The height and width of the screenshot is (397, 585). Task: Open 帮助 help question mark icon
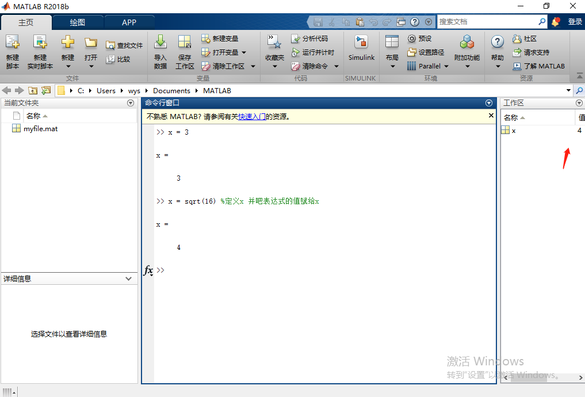pos(498,42)
